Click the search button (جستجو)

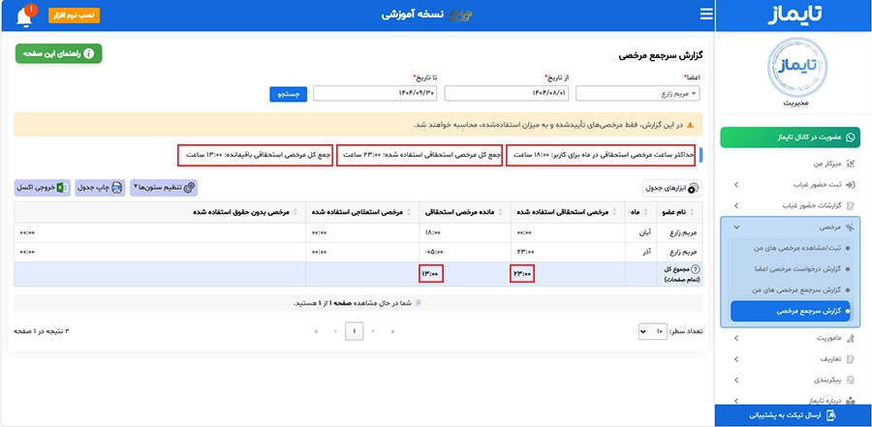(x=289, y=94)
